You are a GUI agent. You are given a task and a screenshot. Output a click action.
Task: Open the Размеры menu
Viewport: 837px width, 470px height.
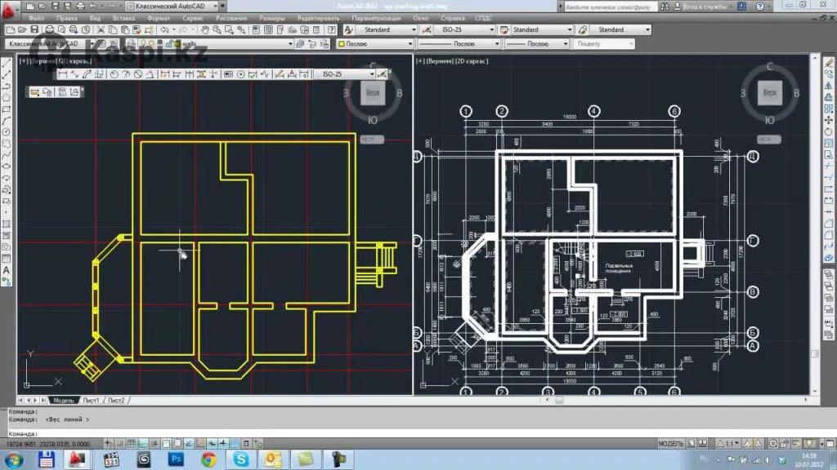271,18
